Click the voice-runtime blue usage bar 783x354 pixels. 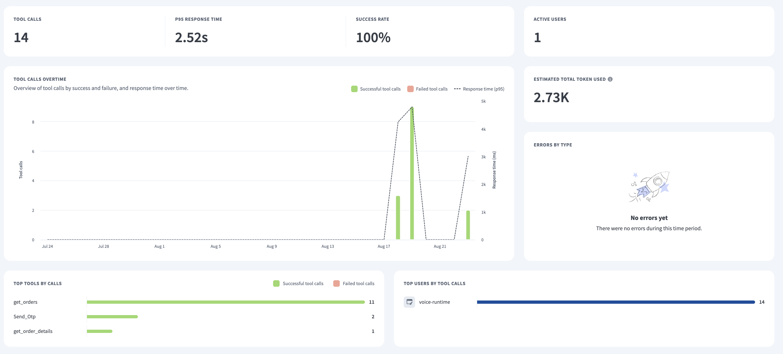pyautogui.click(x=616, y=302)
